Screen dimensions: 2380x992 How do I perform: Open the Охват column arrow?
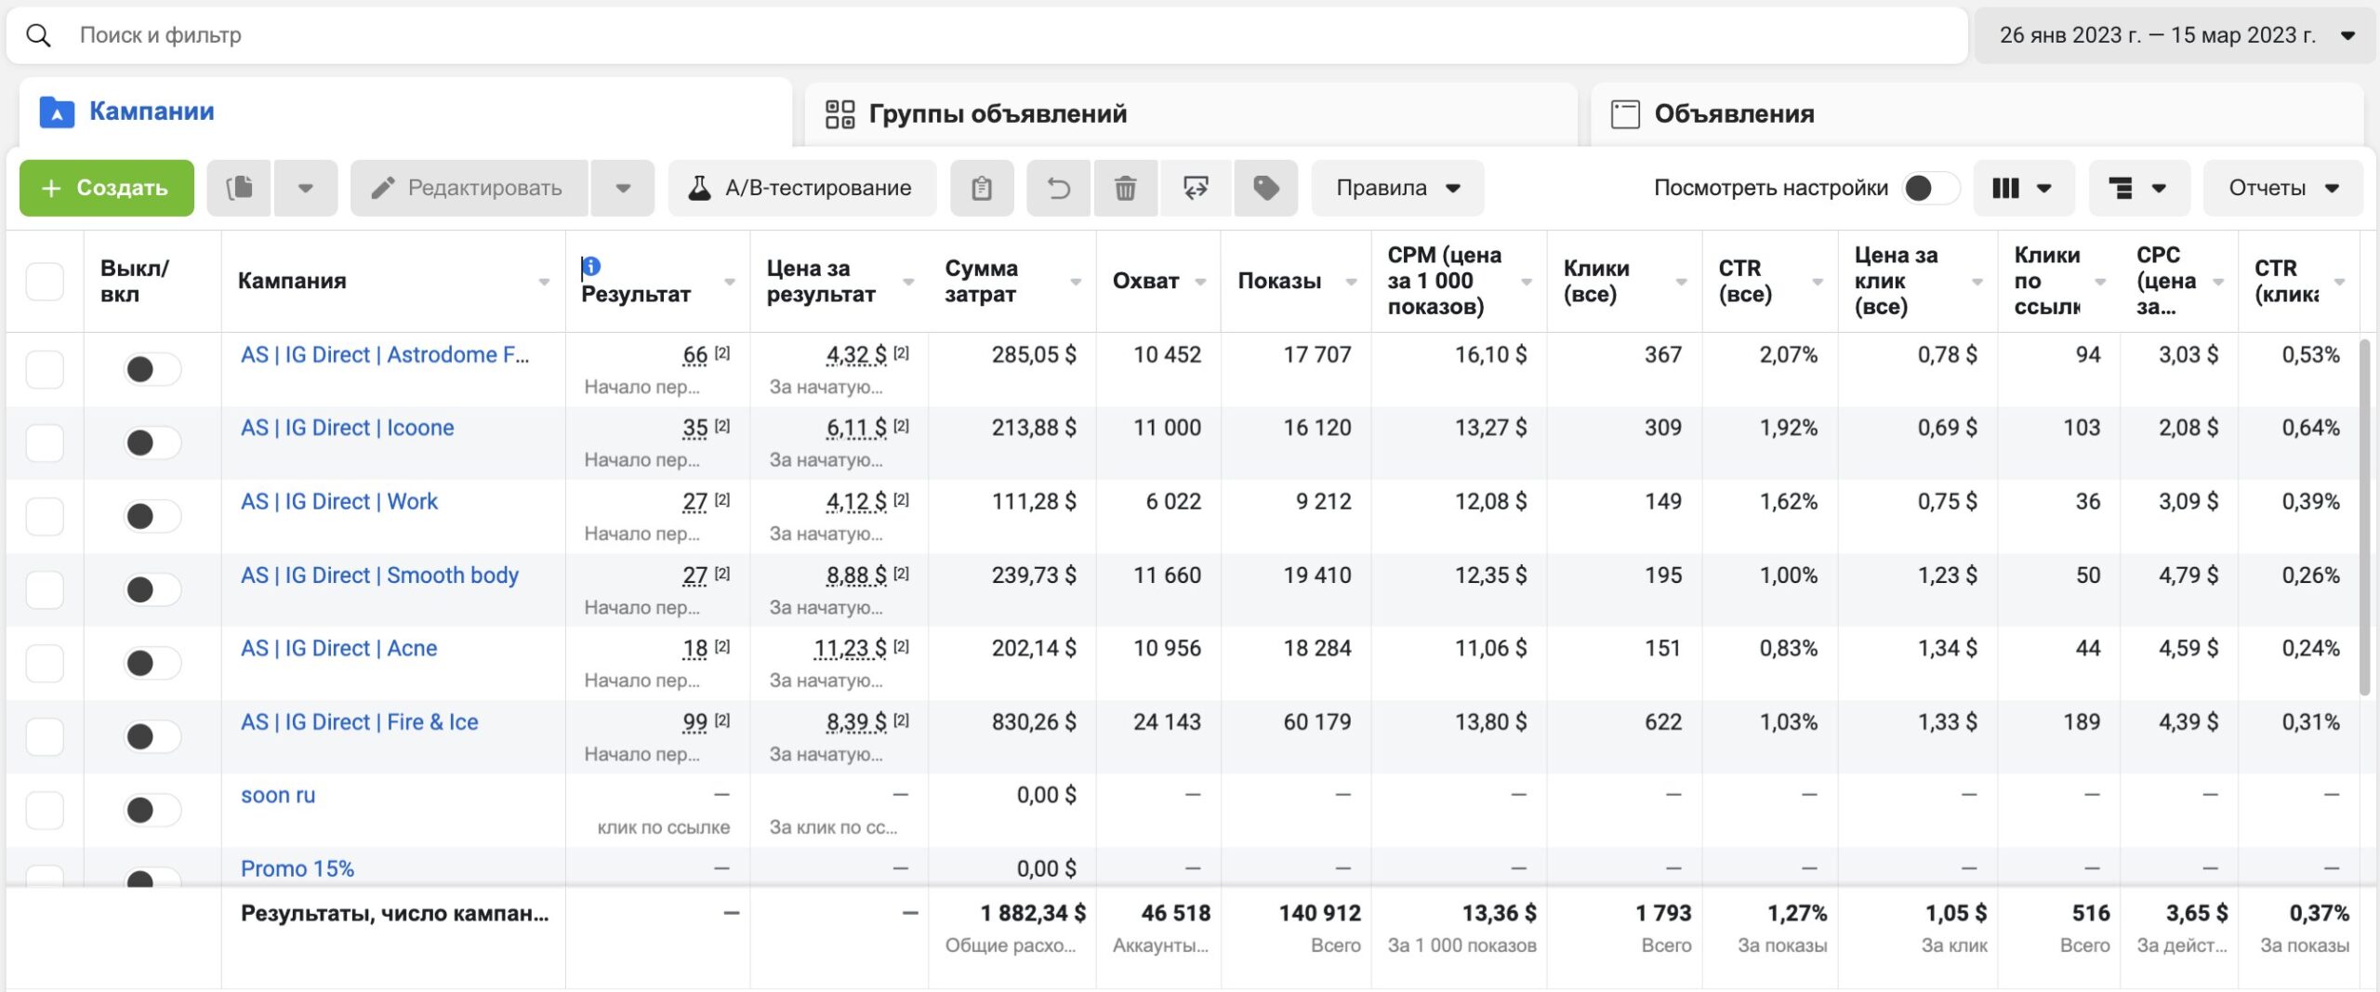pos(1200,282)
